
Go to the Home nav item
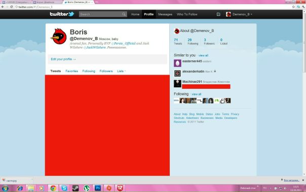tap(135, 14)
